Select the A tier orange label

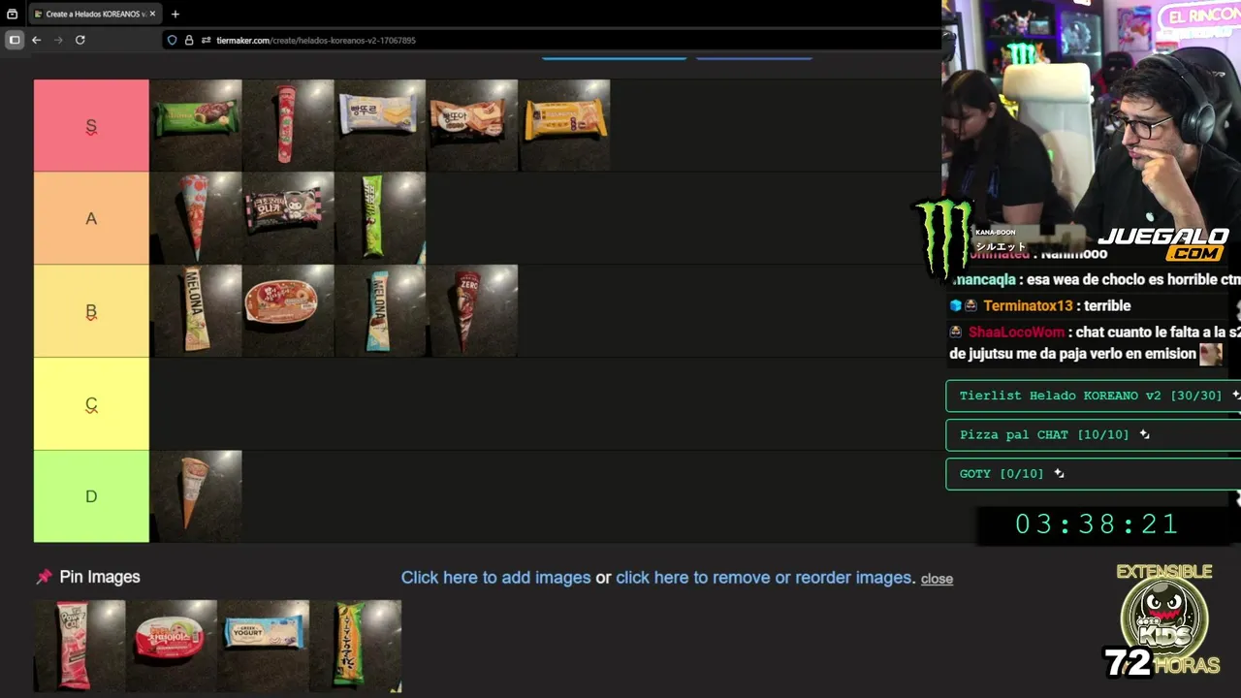click(x=91, y=218)
